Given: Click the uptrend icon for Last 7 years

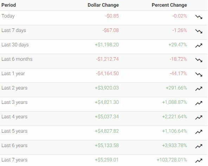Looking at the screenshot, I should point(199,161).
